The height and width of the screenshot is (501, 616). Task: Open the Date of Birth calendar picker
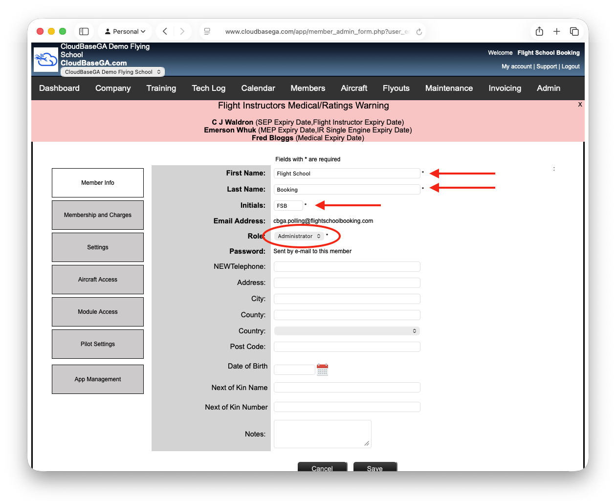click(323, 370)
